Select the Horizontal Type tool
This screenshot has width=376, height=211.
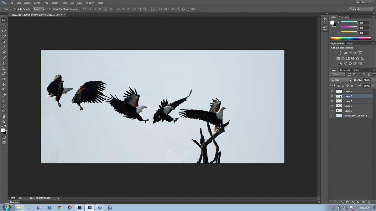click(x=4, y=101)
